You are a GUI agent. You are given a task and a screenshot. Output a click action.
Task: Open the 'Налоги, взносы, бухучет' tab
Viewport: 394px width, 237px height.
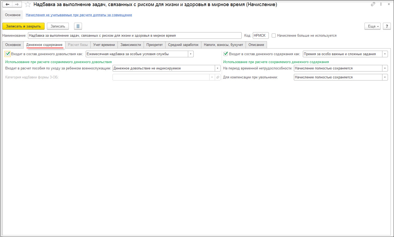click(223, 45)
